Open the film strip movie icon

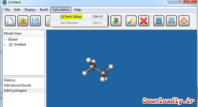click(x=159, y=21)
